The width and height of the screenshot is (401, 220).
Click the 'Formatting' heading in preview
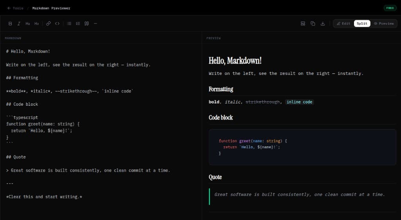(x=221, y=89)
